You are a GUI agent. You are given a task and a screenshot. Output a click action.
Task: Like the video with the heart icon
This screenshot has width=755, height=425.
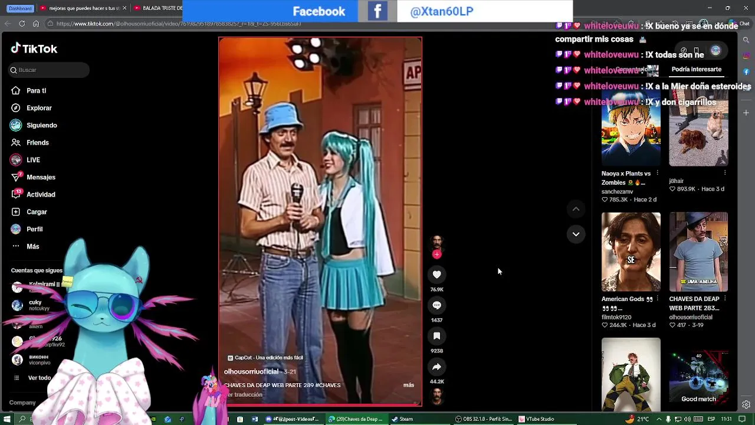click(x=436, y=274)
